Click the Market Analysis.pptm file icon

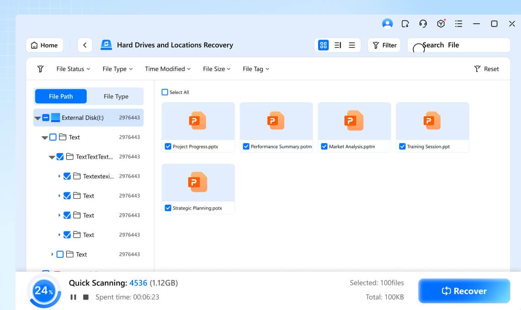click(x=354, y=120)
